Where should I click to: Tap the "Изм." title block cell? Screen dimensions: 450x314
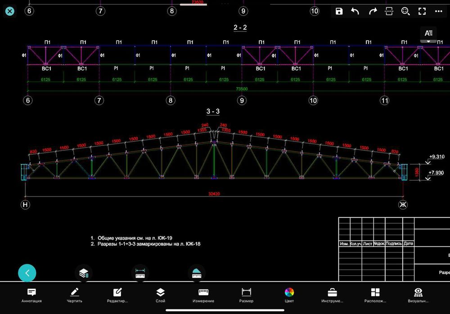click(x=344, y=244)
